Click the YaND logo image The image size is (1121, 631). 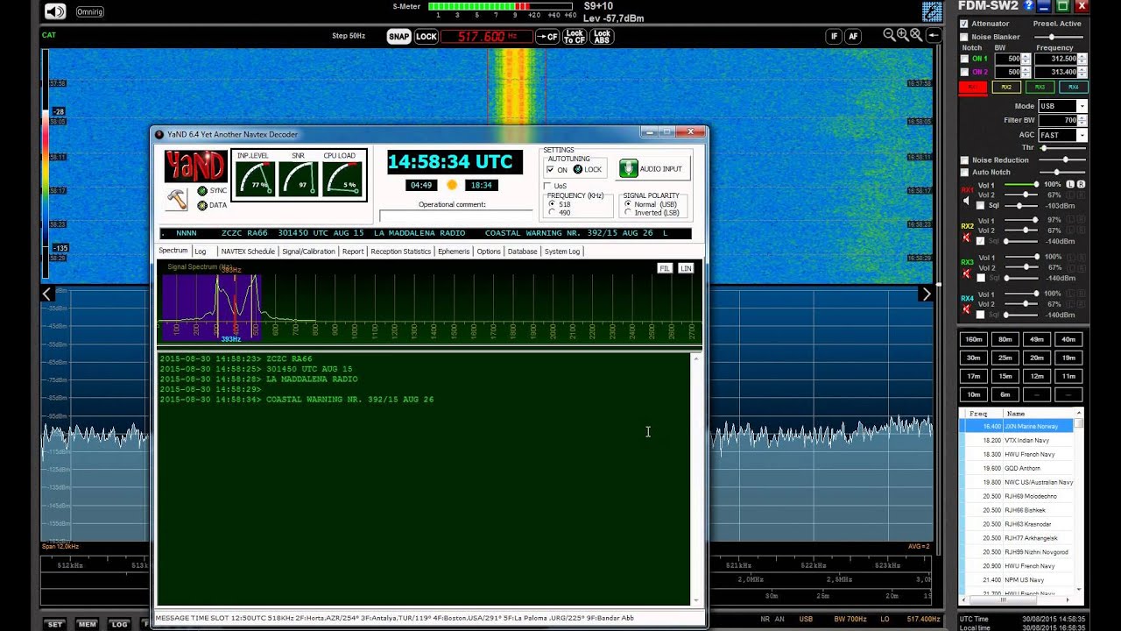[196, 166]
